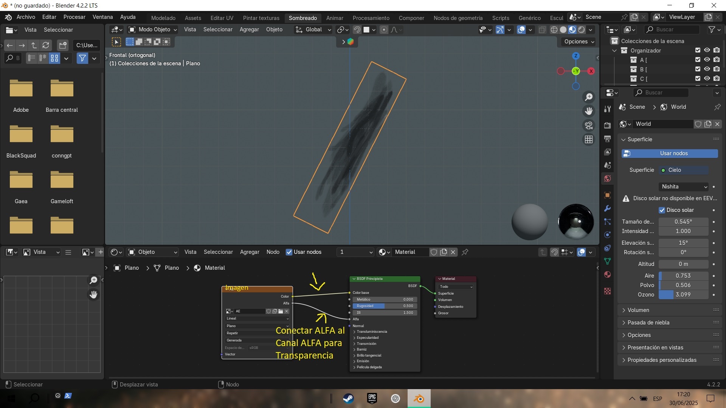Switch to the Modelado workspace tab

click(163, 18)
